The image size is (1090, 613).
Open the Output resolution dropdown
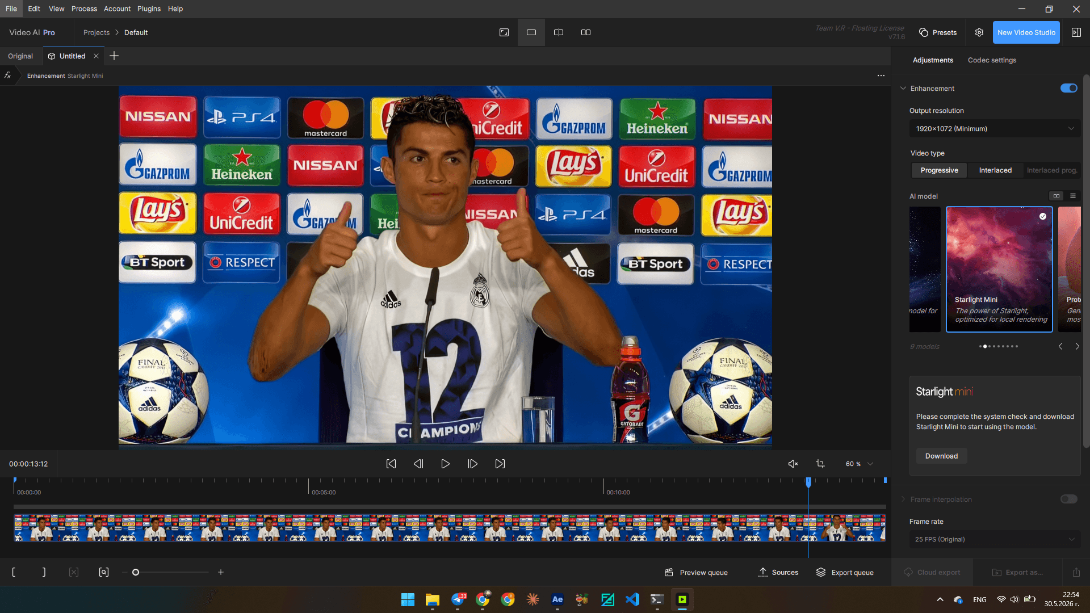[995, 129]
